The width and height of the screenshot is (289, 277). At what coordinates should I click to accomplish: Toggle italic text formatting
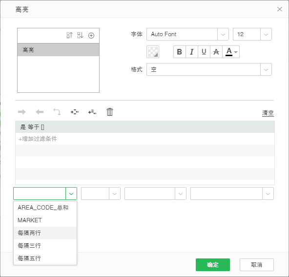click(192, 52)
